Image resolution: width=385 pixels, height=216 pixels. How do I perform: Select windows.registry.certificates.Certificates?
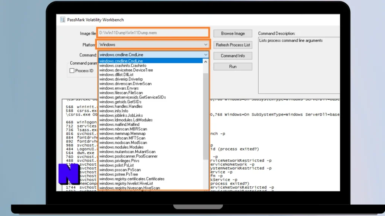click(x=151, y=179)
